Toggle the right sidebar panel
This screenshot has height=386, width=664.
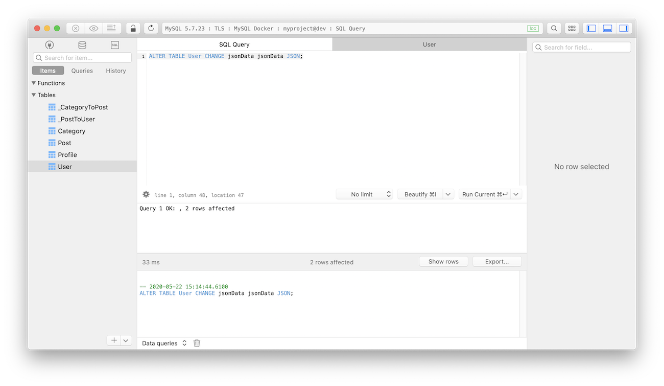(x=624, y=29)
